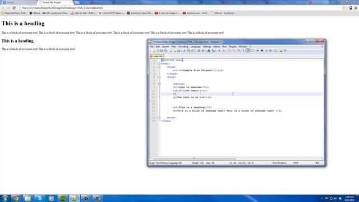The image size is (359, 202).
Task: Open the Macro menu in Notepad++
Action: [x=217, y=47]
